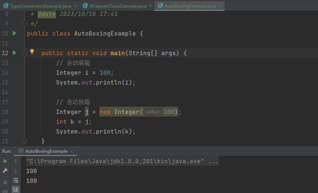Viewport: 318px width, 193px height.
Task: Click the second 100 output line
Action: [x=31, y=181]
